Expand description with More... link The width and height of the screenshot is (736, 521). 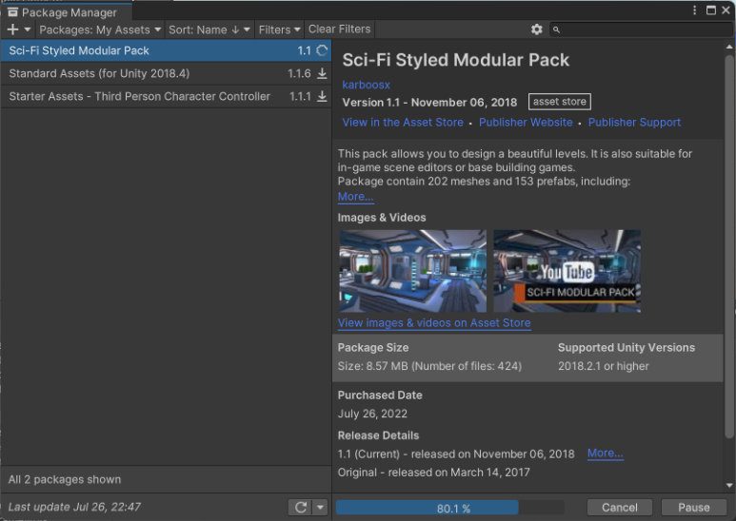tap(356, 197)
